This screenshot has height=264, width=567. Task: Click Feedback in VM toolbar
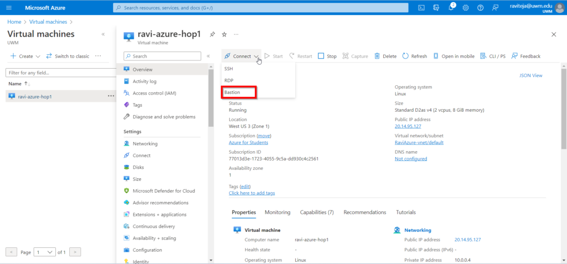(526, 56)
